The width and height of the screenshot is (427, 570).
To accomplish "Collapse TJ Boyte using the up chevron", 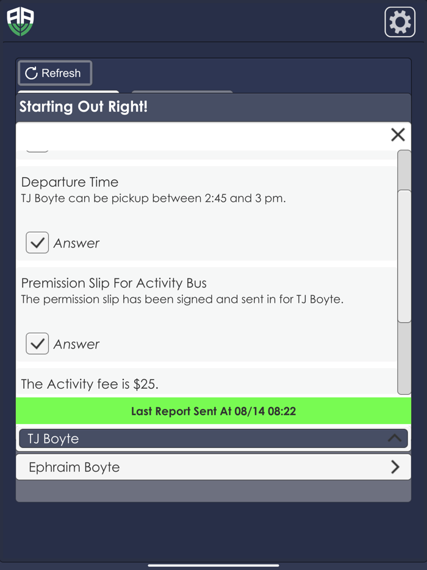I will tap(395, 438).
